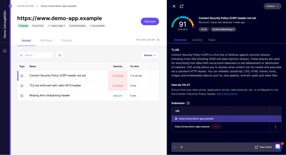Switch to the Settings tab
The width and height of the screenshot is (286, 155).
pyautogui.click(x=46, y=40)
